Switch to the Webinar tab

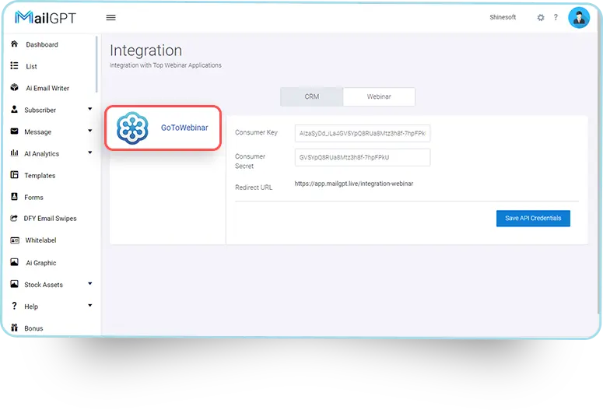pos(378,96)
